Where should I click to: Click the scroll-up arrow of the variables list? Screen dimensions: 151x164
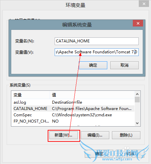point(137,94)
